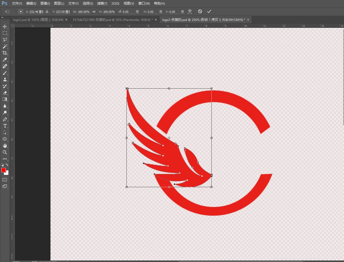Viewport: 344px width, 262px height.
Task: Select the Hand tool
Action: pos(5,146)
